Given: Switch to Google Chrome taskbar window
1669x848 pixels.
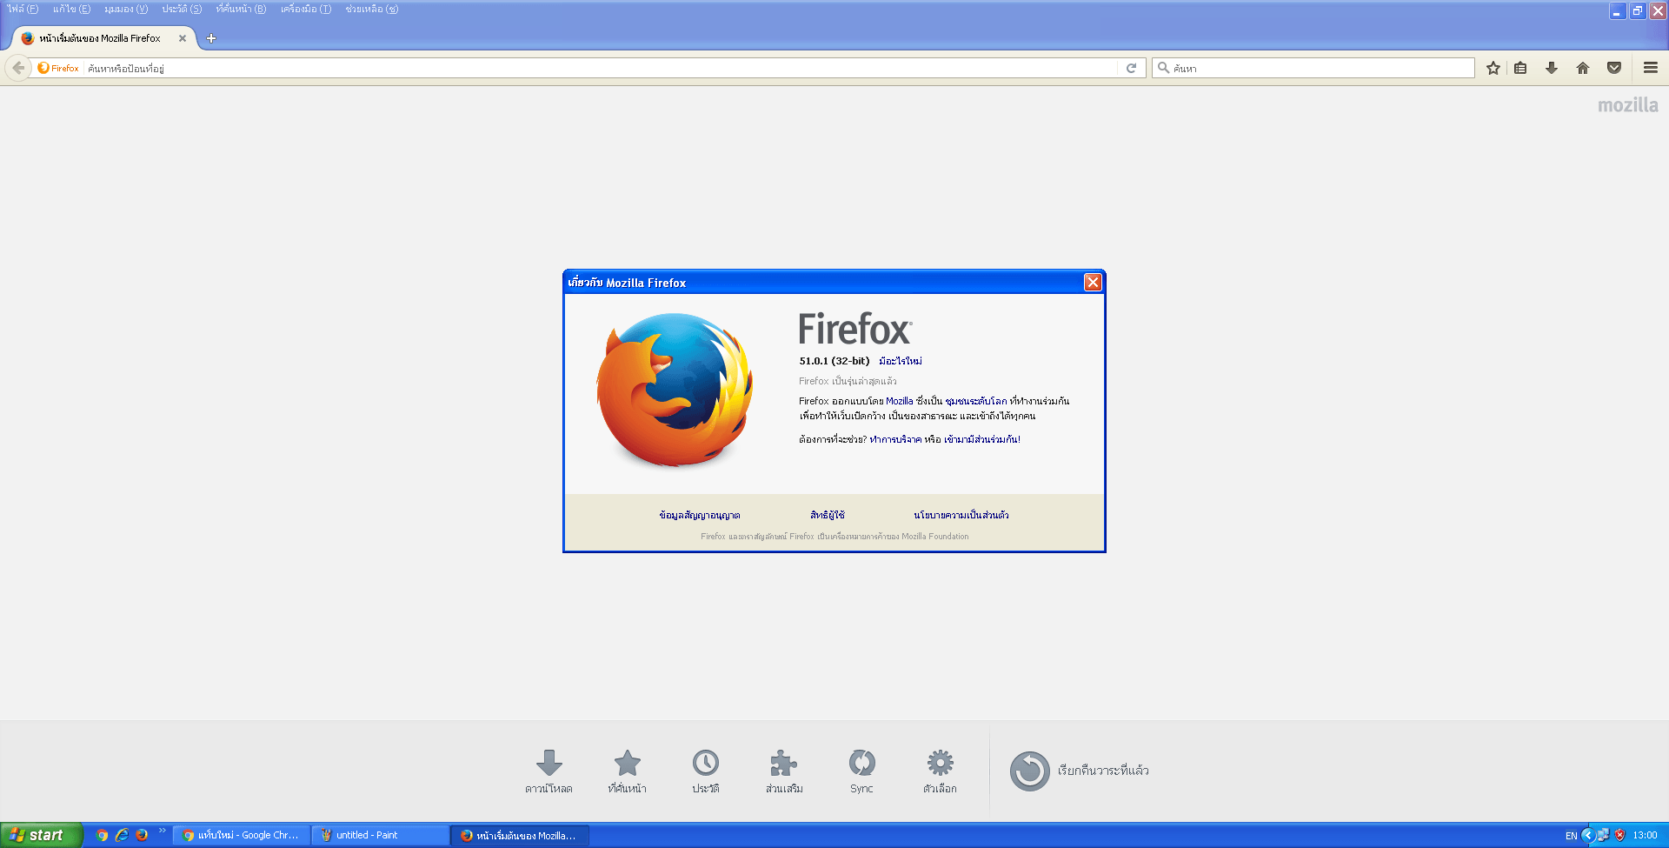Looking at the screenshot, I should (243, 835).
